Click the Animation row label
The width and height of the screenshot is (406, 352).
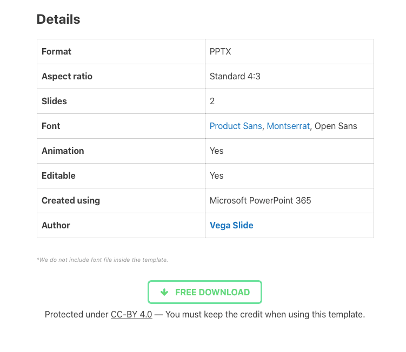tap(63, 151)
